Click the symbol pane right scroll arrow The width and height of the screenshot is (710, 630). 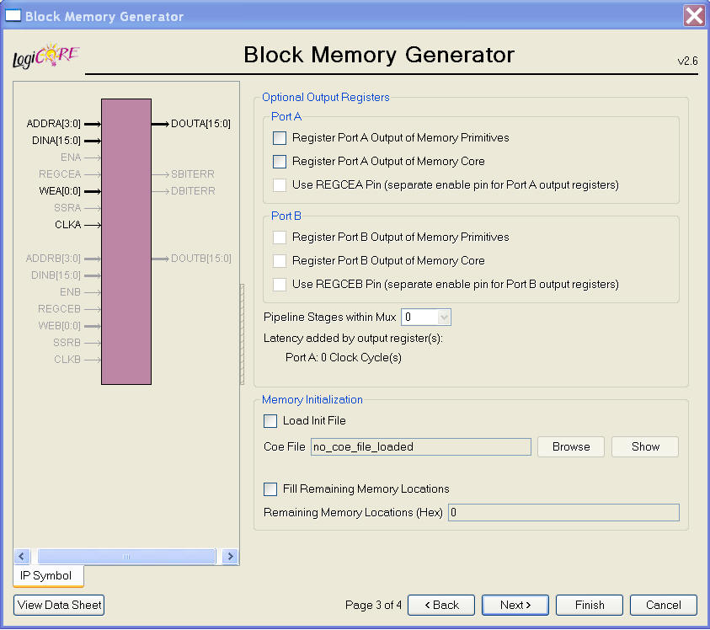coord(230,556)
